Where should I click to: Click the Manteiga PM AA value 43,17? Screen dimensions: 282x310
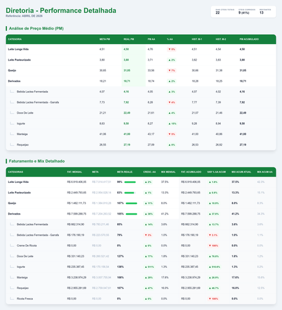(x=151, y=134)
